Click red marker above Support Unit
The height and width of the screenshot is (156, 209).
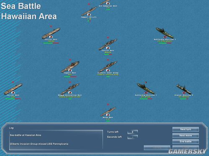[70, 60]
